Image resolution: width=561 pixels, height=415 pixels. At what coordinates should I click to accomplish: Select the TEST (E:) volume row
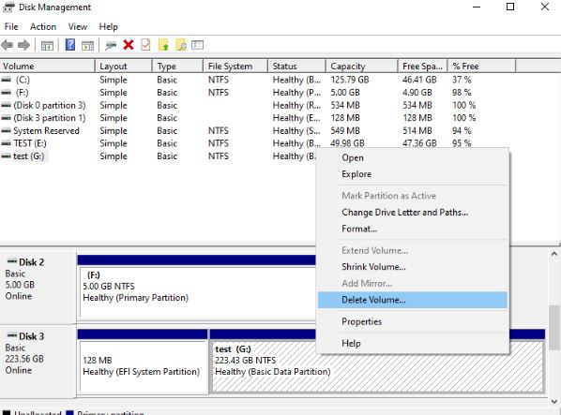[x=258, y=143]
